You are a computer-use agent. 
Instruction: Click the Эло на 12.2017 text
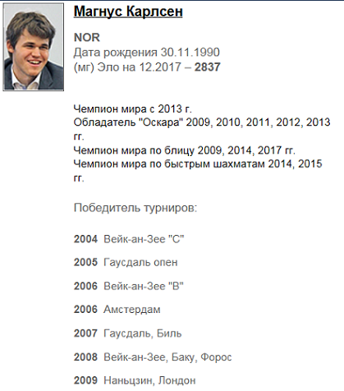(x=139, y=67)
